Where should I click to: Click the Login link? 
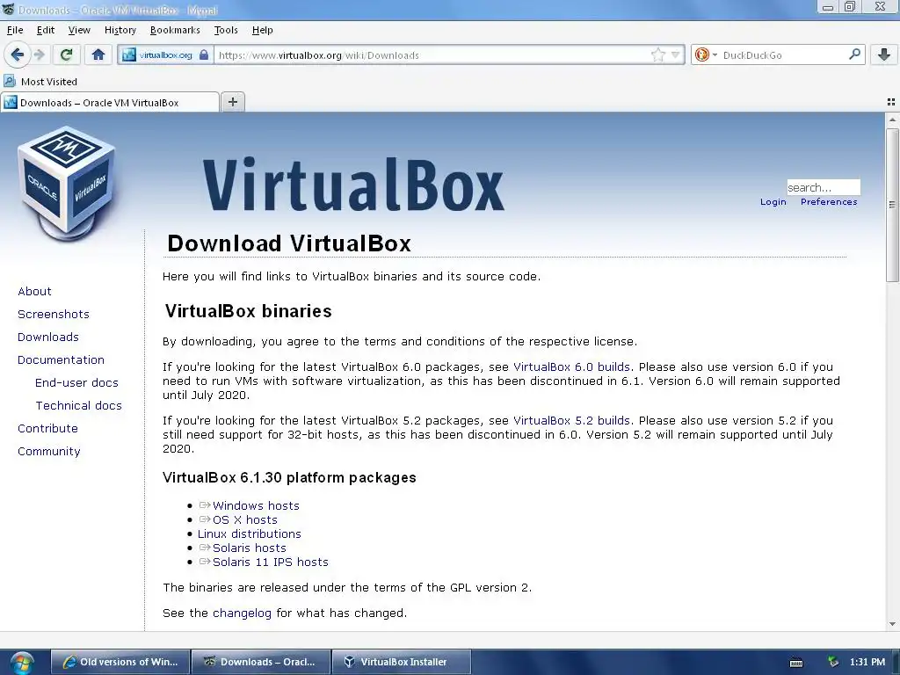point(773,201)
